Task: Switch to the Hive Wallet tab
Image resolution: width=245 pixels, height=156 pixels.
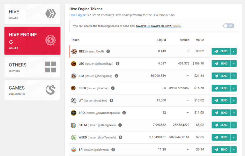Action: pos(32,14)
